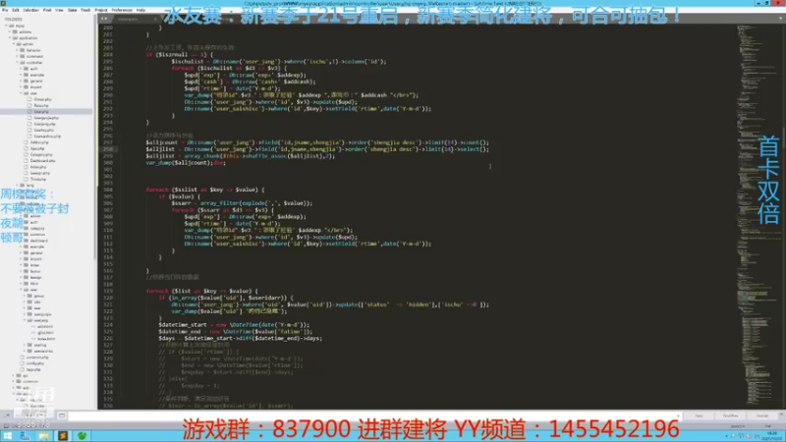Click the Group.php file icon
The height and width of the screenshot is (442, 786).
pos(30,99)
